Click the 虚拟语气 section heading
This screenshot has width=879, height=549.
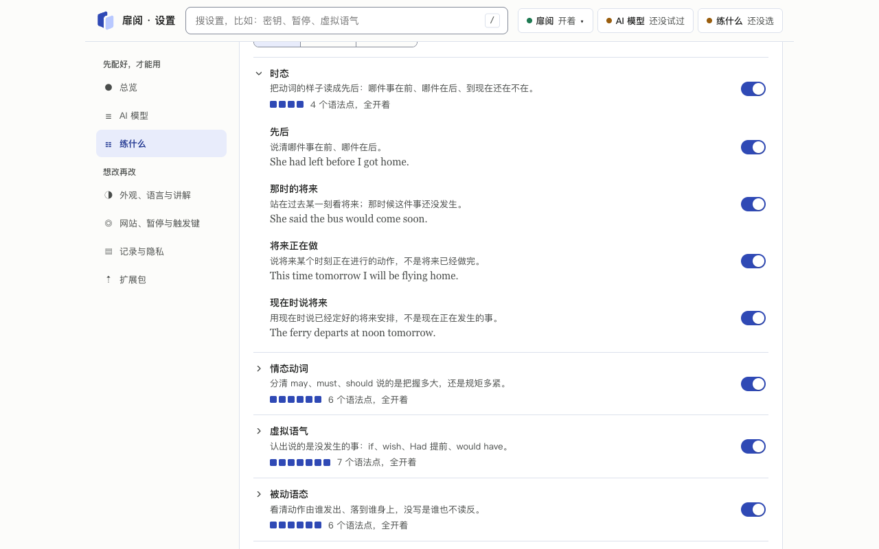289,431
